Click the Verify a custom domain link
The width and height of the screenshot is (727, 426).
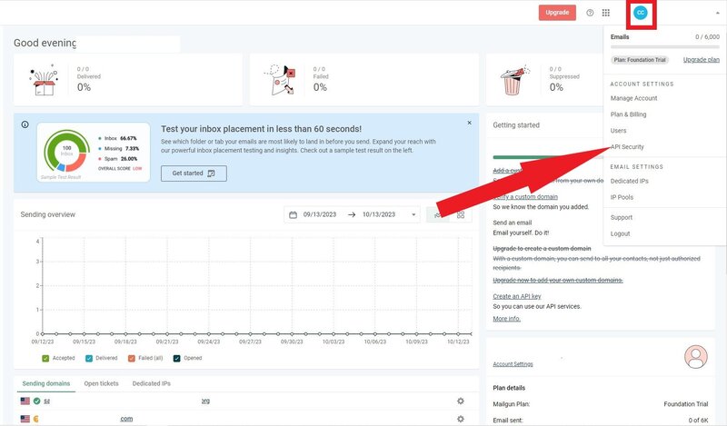pyautogui.click(x=525, y=196)
